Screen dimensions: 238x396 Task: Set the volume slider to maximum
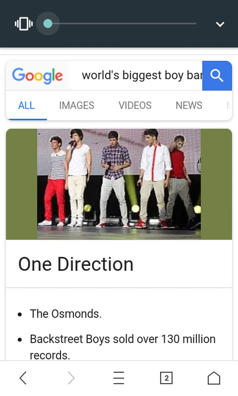point(196,24)
